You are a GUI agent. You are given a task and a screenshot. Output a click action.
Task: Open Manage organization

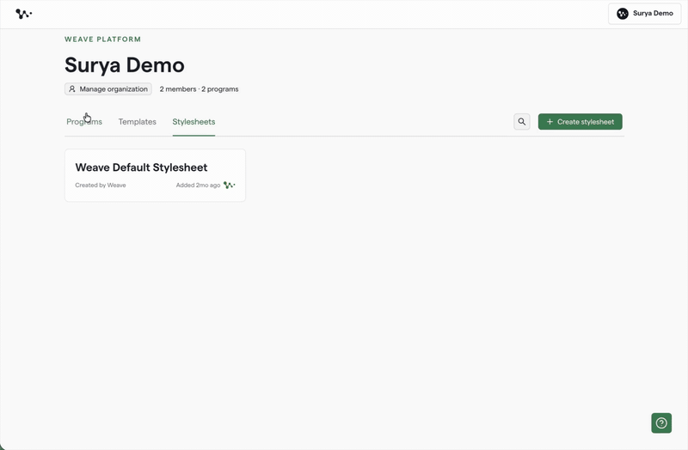(108, 89)
